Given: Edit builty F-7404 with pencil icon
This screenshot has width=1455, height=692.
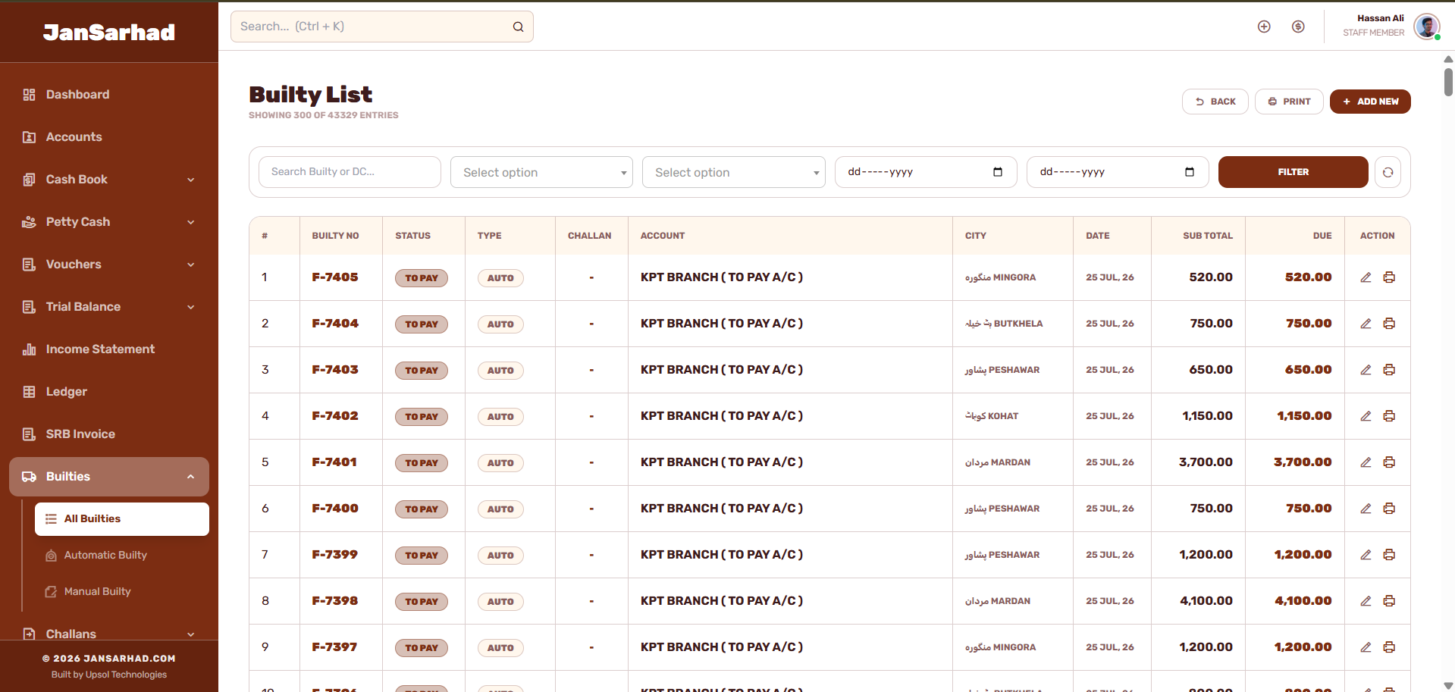Looking at the screenshot, I should pyautogui.click(x=1366, y=324).
